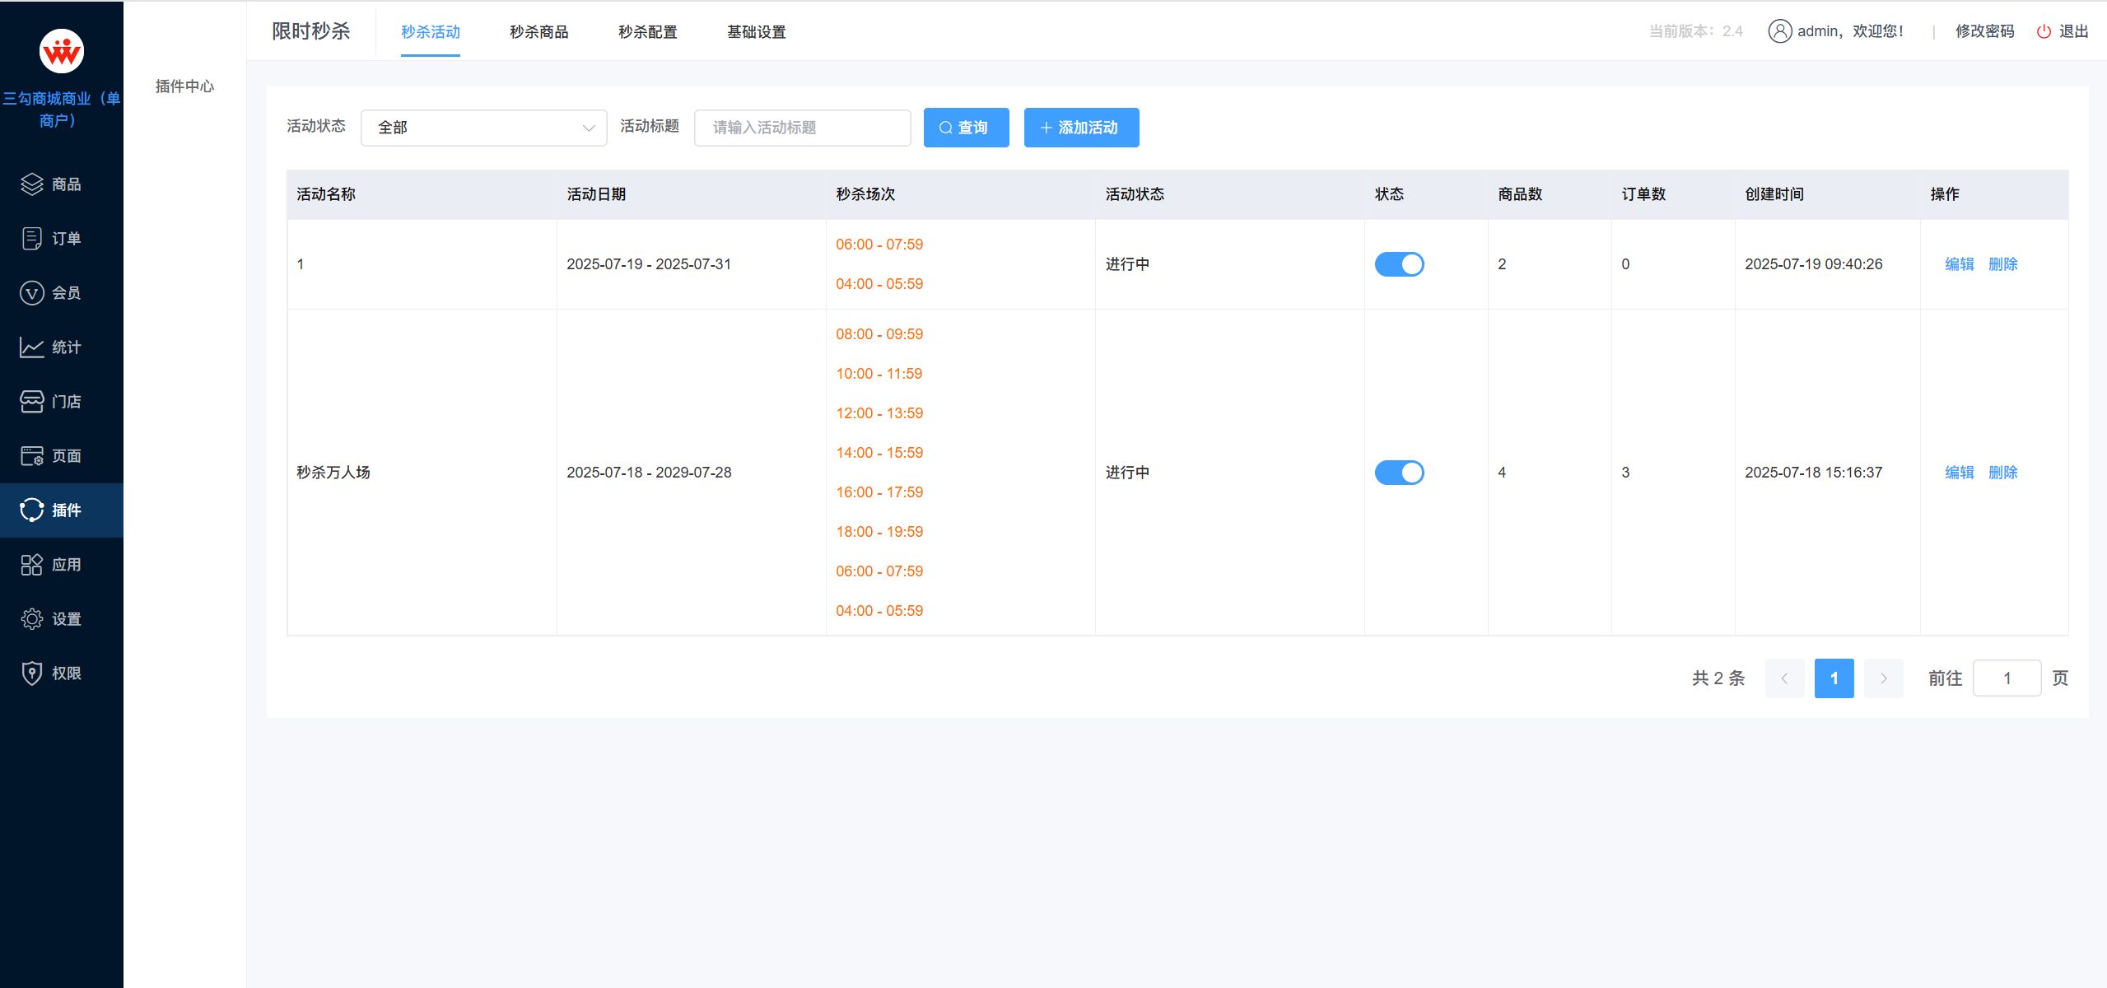The image size is (2107, 988).
Task: Click 编辑 link for 秒杀万人场
Action: pos(1959,473)
